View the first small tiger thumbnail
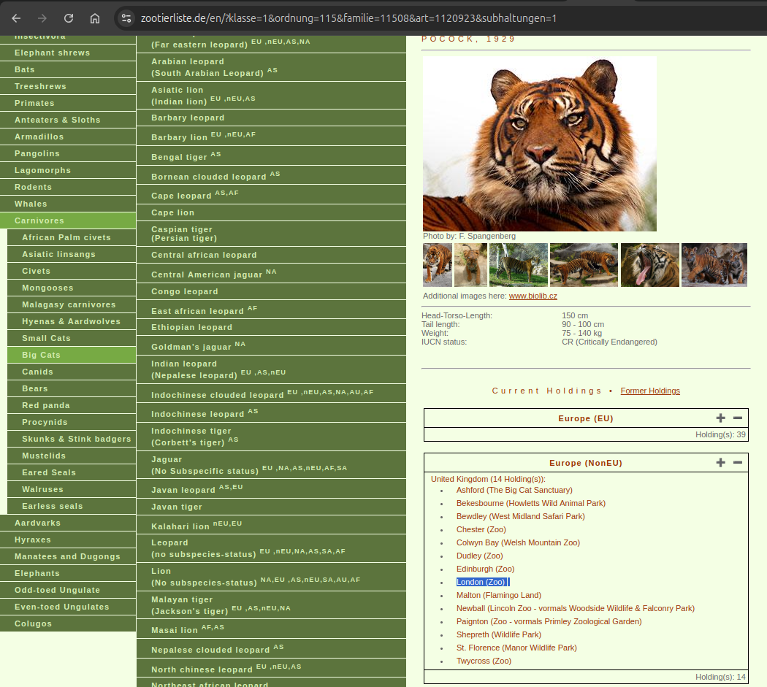 (x=437, y=265)
